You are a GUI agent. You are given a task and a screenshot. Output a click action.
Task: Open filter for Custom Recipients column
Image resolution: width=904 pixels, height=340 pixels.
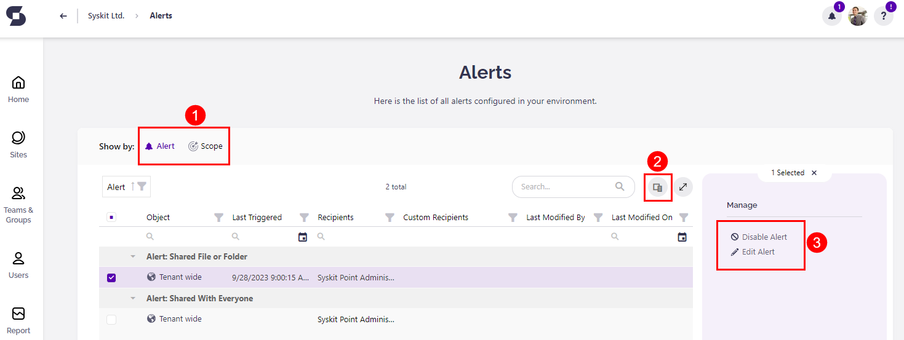(513, 217)
